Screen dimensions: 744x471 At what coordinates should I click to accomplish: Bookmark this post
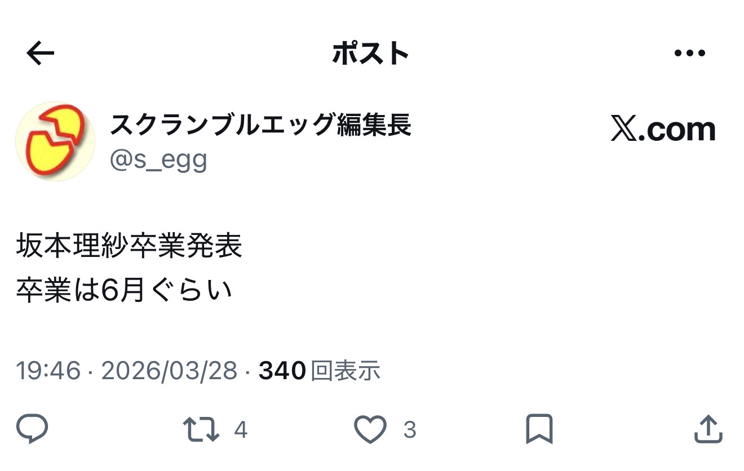(539, 430)
